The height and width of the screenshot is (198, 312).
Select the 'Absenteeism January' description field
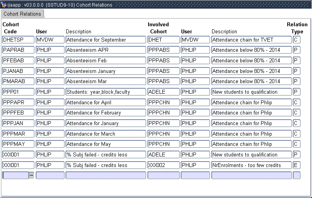click(106, 71)
